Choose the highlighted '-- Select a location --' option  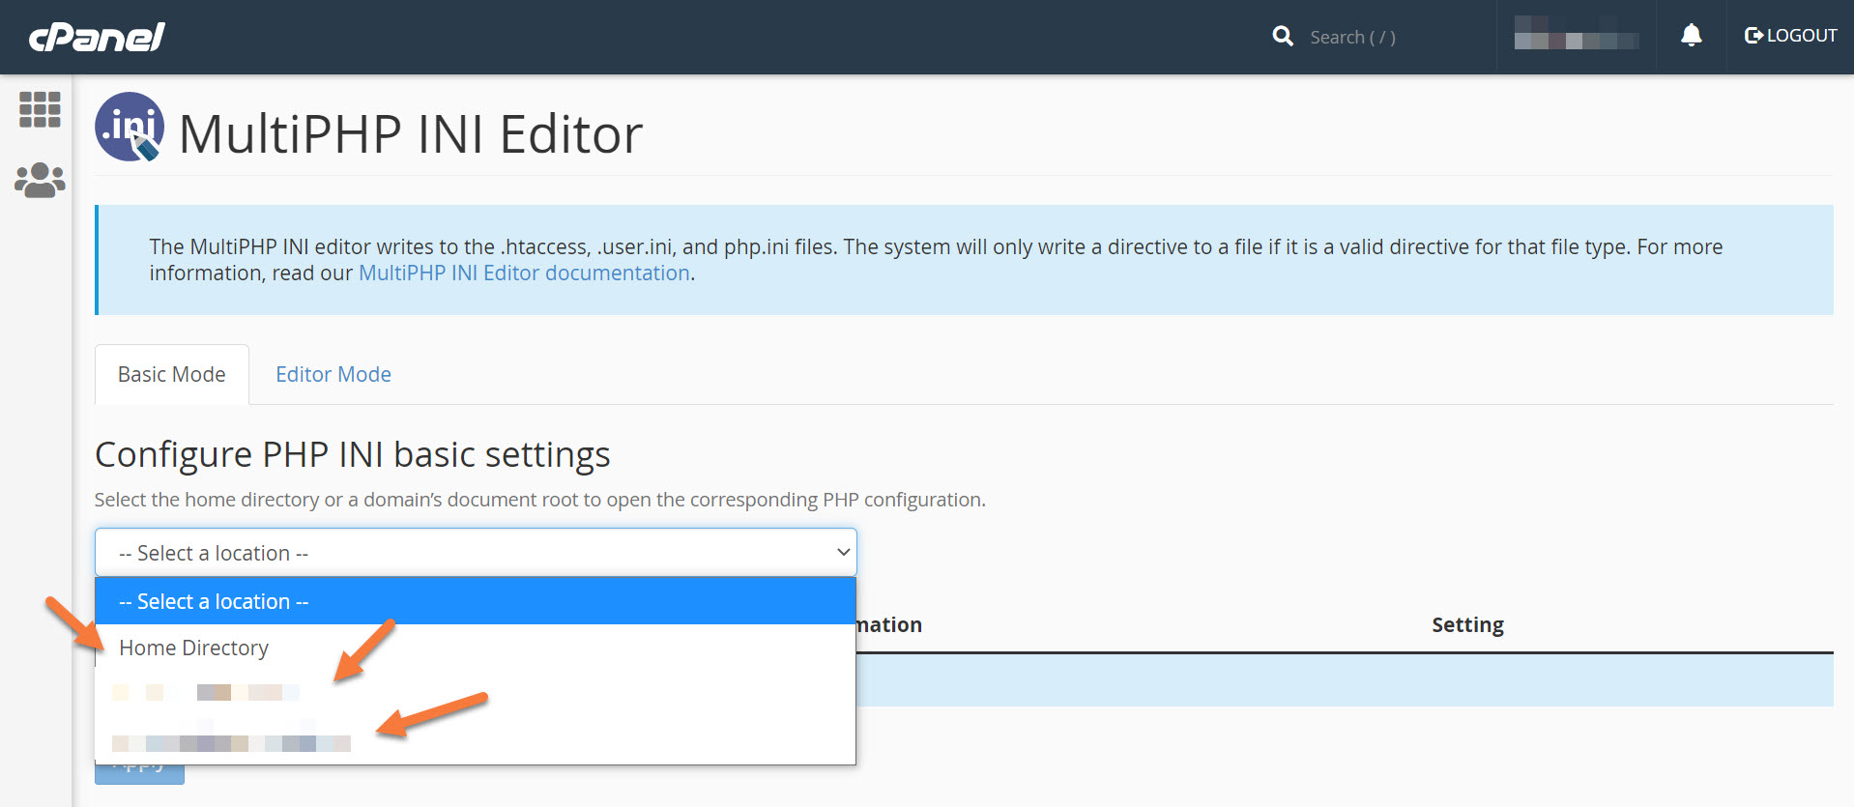(x=476, y=601)
